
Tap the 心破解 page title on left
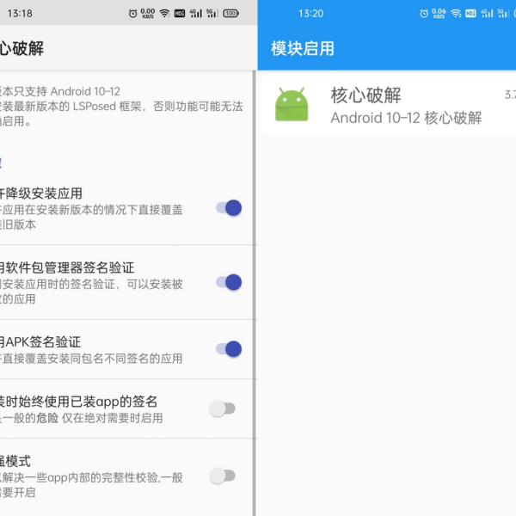coord(21,48)
